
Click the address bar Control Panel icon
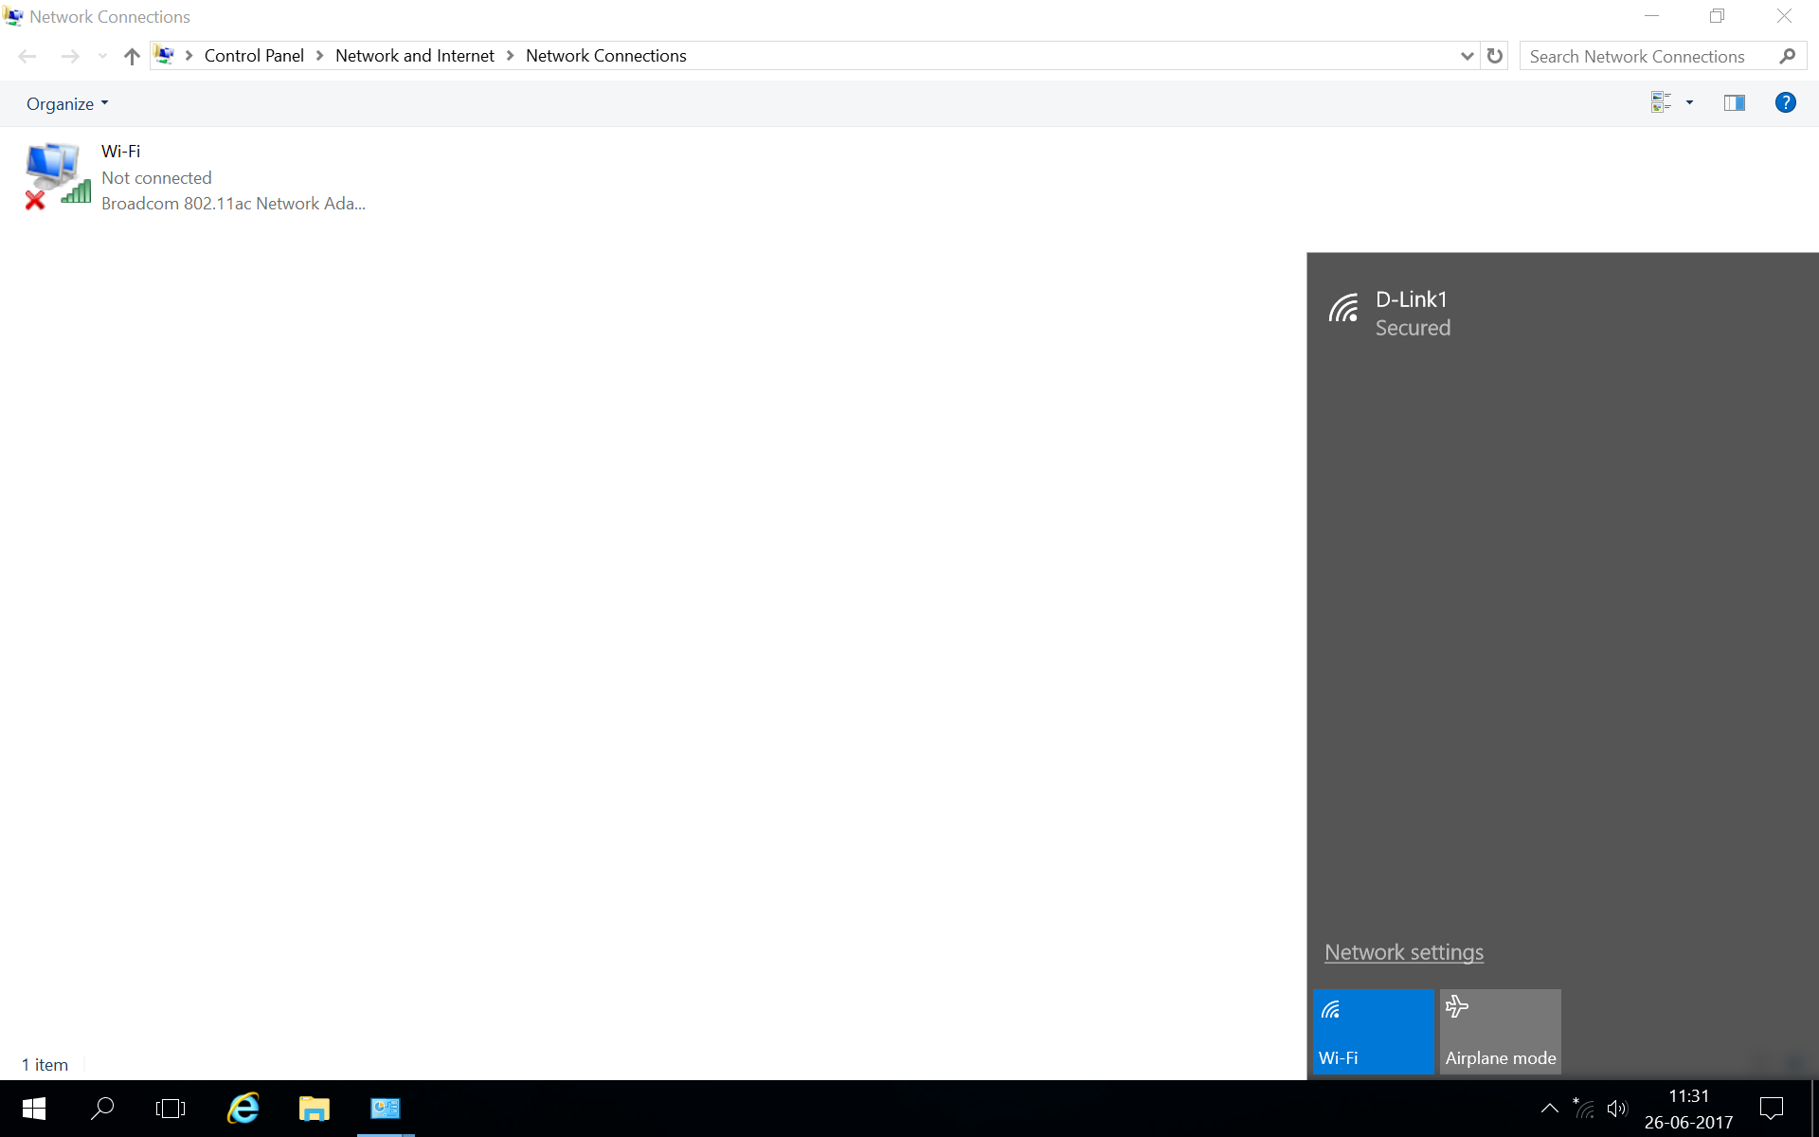165,55
